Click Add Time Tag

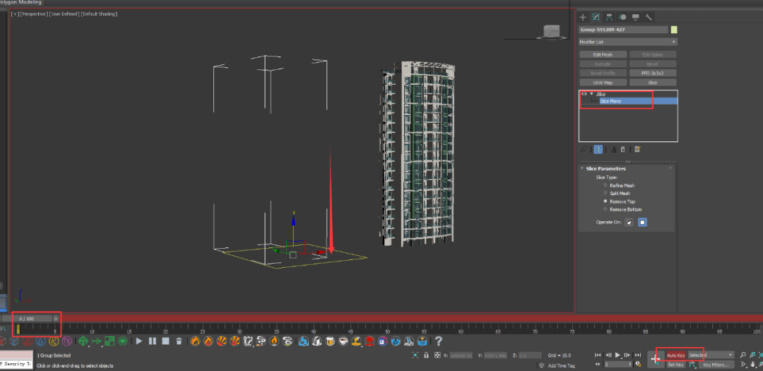[561, 365]
